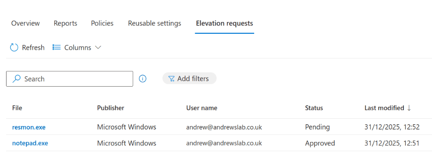
Task: Click the 31/12/2025, 12:52 date cell
Action: (x=392, y=127)
